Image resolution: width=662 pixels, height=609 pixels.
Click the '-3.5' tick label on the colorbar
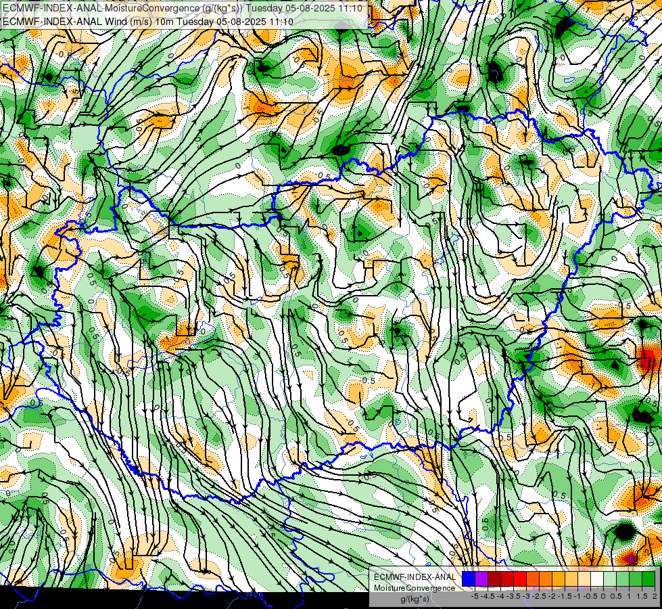coord(513,596)
